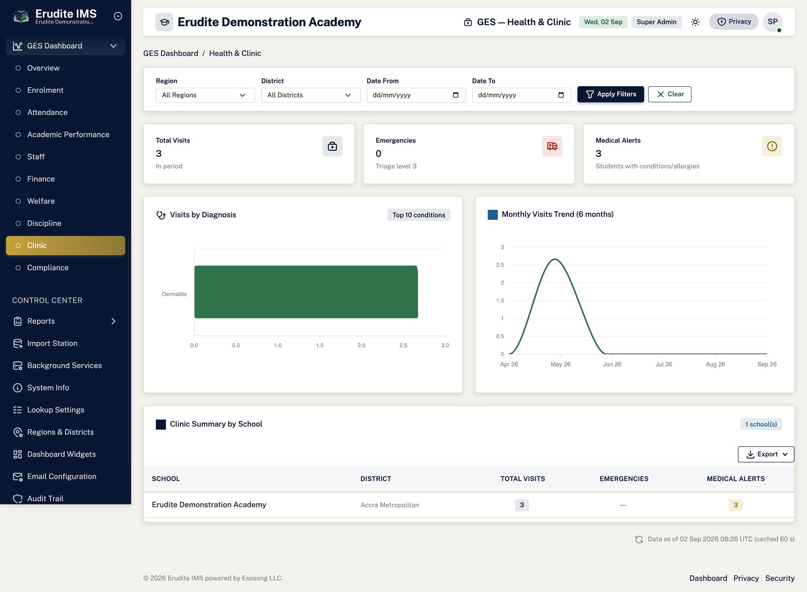The width and height of the screenshot is (807, 592).
Task: Click the Total Visits medical kit icon
Action: coord(332,146)
